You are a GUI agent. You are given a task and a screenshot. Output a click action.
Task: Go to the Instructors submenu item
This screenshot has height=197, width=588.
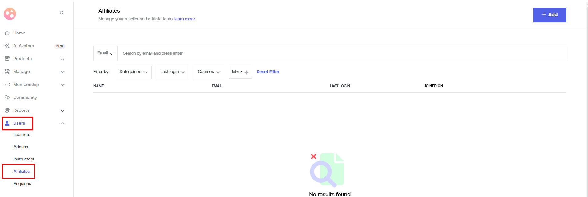pos(24,159)
